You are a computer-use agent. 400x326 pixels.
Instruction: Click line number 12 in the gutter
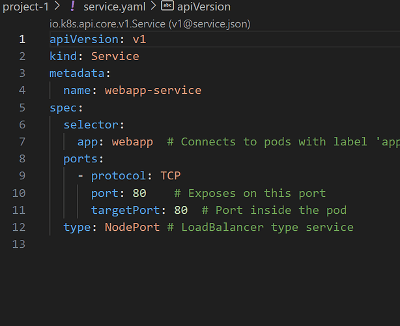pyautogui.click(x=19, y=227)
